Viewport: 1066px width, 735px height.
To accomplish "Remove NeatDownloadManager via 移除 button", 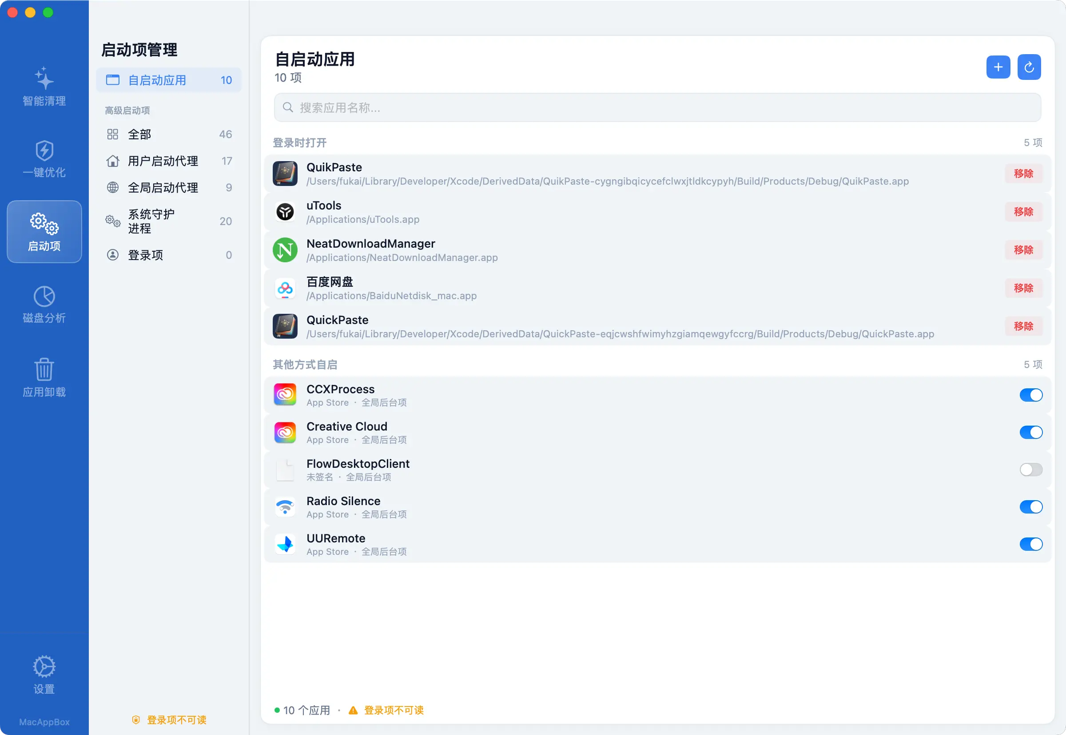I will pos(1023,250).
